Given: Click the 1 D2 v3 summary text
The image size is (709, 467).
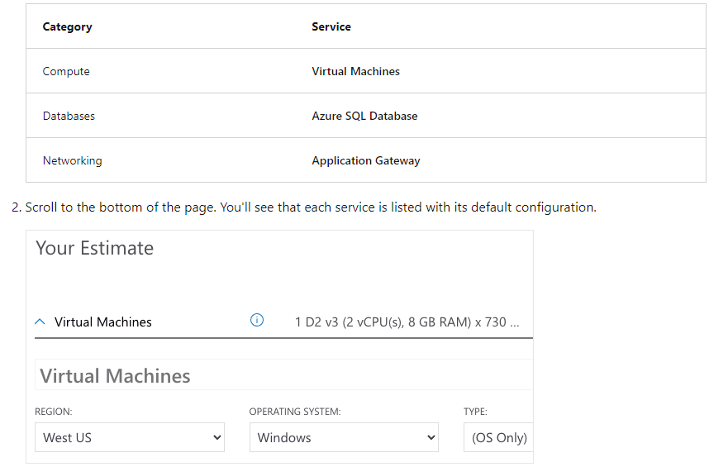Looking at the screenshot, I should (x=407, y=322).
